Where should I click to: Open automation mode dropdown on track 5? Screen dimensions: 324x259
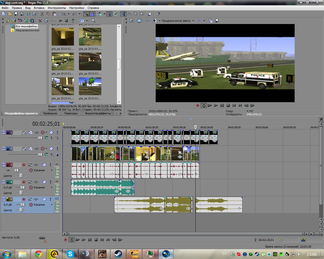click(52, 205)
